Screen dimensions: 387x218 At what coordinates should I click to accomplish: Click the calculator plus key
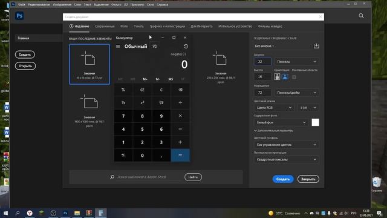click(x=180, y=142)
